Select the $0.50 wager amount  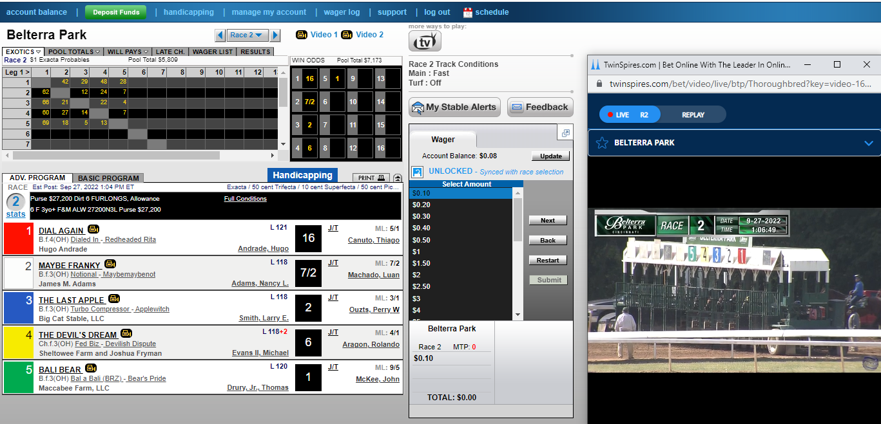coord(461,240)
